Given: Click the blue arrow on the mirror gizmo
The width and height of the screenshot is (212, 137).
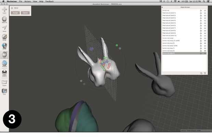Looking at the screenshot, I should point(105,63).
